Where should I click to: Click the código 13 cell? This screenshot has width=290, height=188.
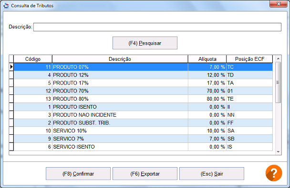pyautogui.click(x=33, y=99)
